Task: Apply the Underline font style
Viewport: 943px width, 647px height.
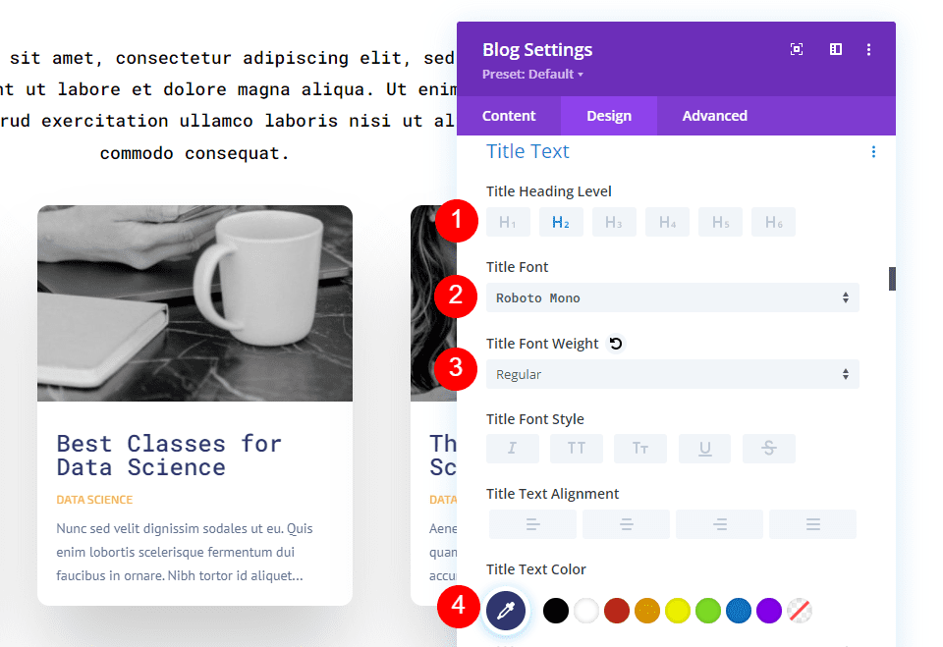Action: (x=704, y=448)
